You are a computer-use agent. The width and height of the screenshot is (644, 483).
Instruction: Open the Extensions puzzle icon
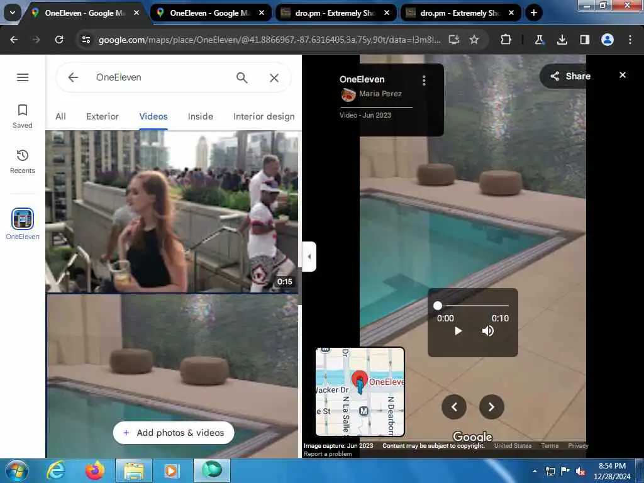click(x=506, y=40)
